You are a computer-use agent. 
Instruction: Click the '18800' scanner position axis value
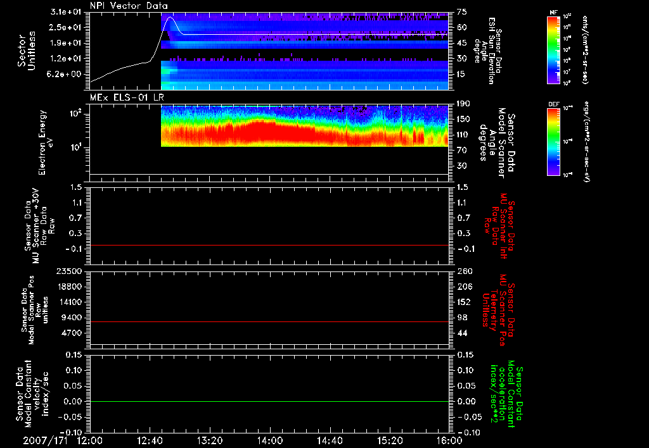(69, 287)
